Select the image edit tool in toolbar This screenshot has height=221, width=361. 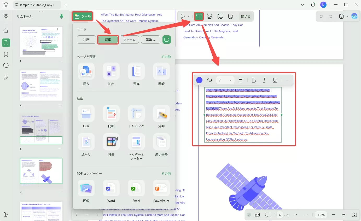tap(209, 16)
